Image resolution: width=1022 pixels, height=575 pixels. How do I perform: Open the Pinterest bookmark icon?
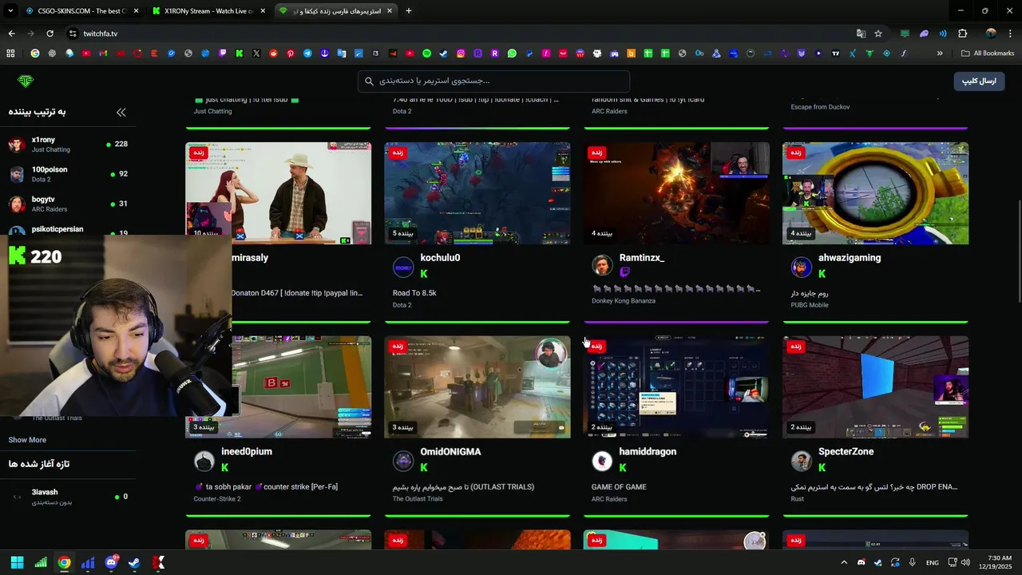tap(291, 54)
